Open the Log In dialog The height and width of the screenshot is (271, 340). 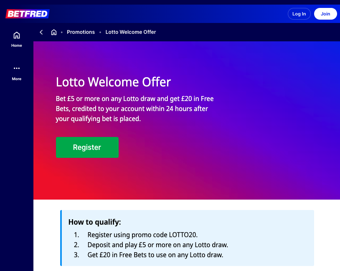pyautogui.click(x=299, y=13)
